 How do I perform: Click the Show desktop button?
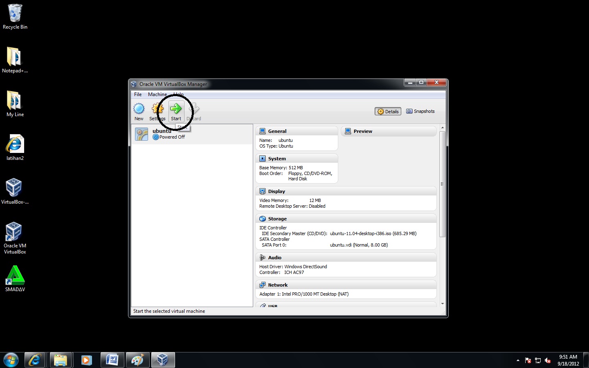pos(586,360)
